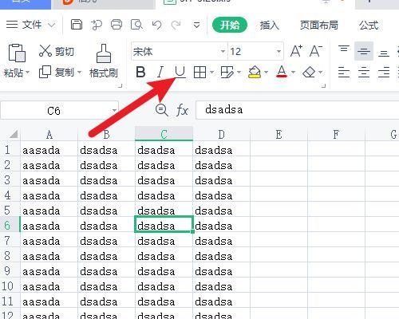This screenshot has width=399, height=319.
Task: Open Print Preview icon
Action: pyautogui.click(x=136, y=25)
